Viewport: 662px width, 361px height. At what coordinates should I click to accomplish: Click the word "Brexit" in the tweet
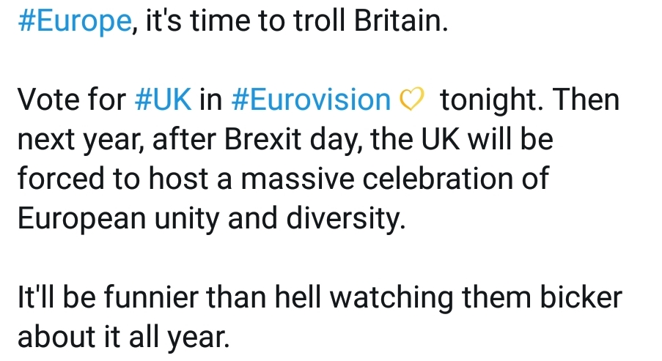[x=262, y=139]
